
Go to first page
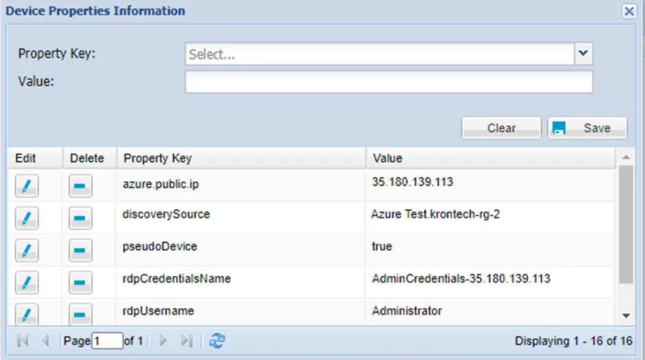[x=23, y=341]
